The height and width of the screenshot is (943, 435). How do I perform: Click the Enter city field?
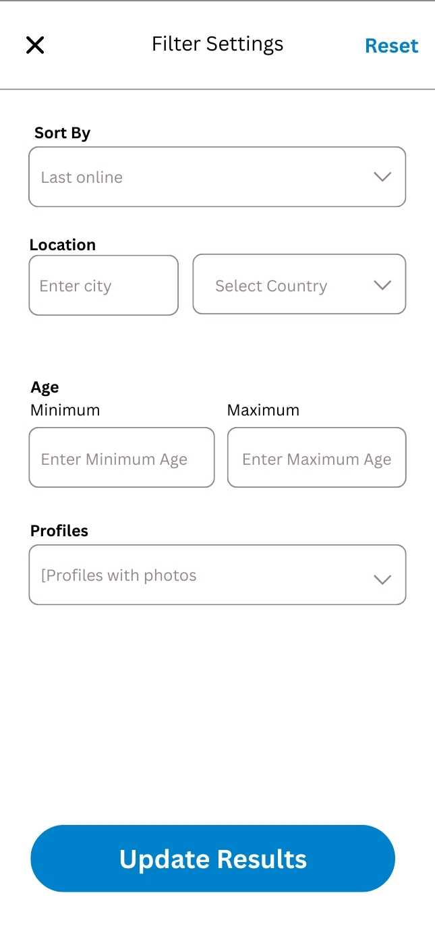(103, 285)
